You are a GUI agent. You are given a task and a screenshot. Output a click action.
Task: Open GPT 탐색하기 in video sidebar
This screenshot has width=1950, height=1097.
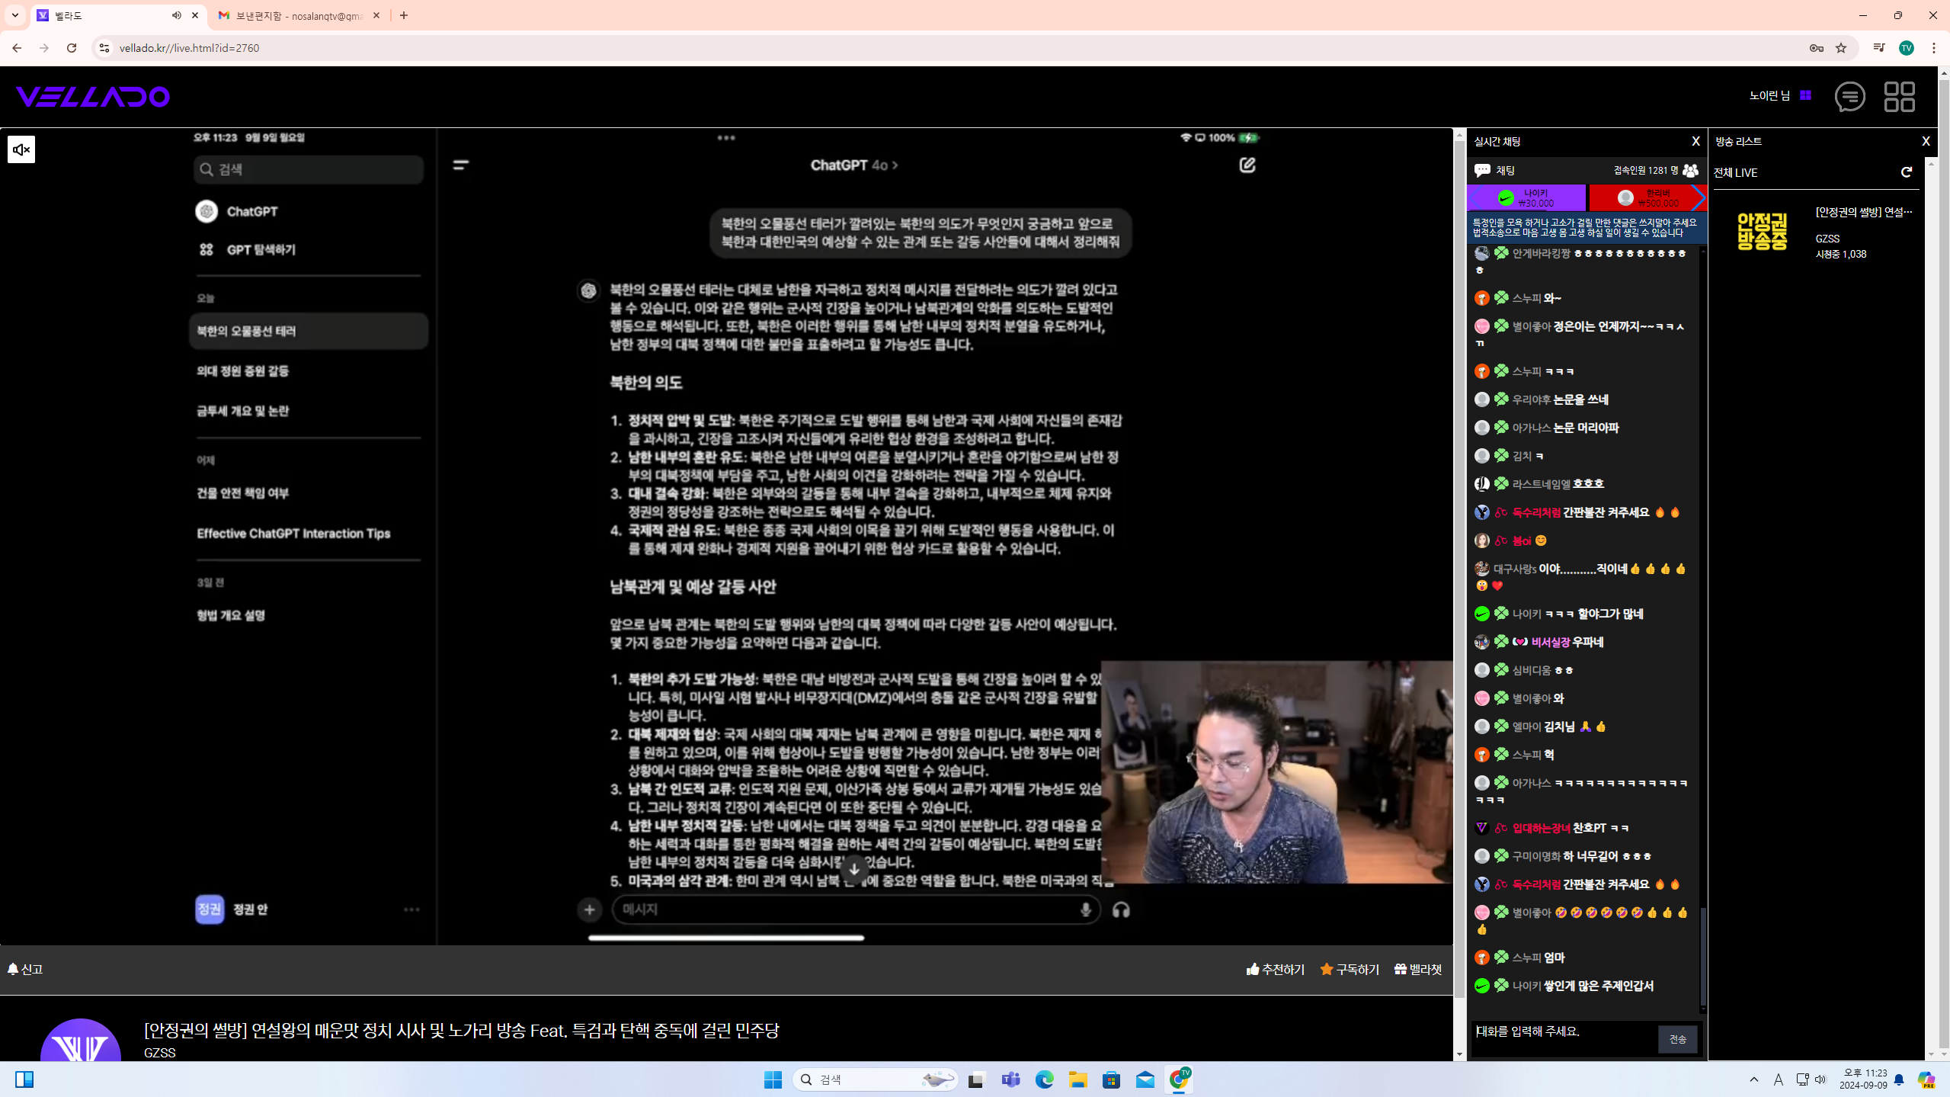tap(247, 249)
